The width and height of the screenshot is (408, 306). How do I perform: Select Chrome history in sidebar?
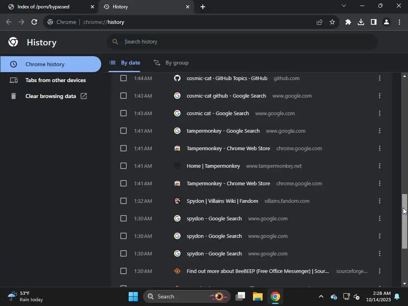pyautogui.click(x=51, y=64)
